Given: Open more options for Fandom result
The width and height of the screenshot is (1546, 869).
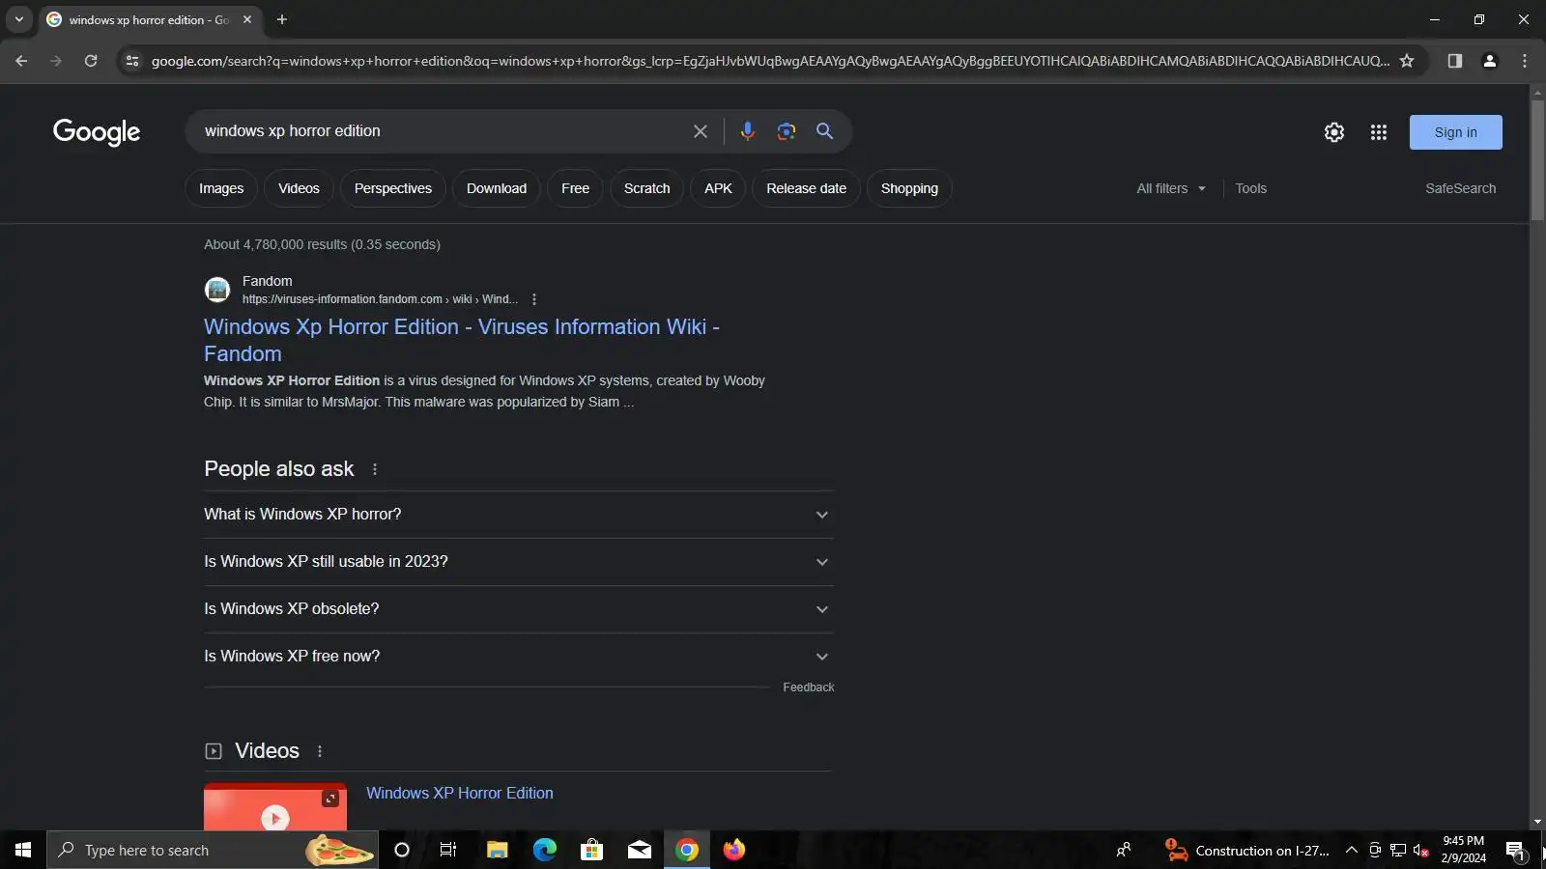Looking at the screenshot, I should [534, 299].
